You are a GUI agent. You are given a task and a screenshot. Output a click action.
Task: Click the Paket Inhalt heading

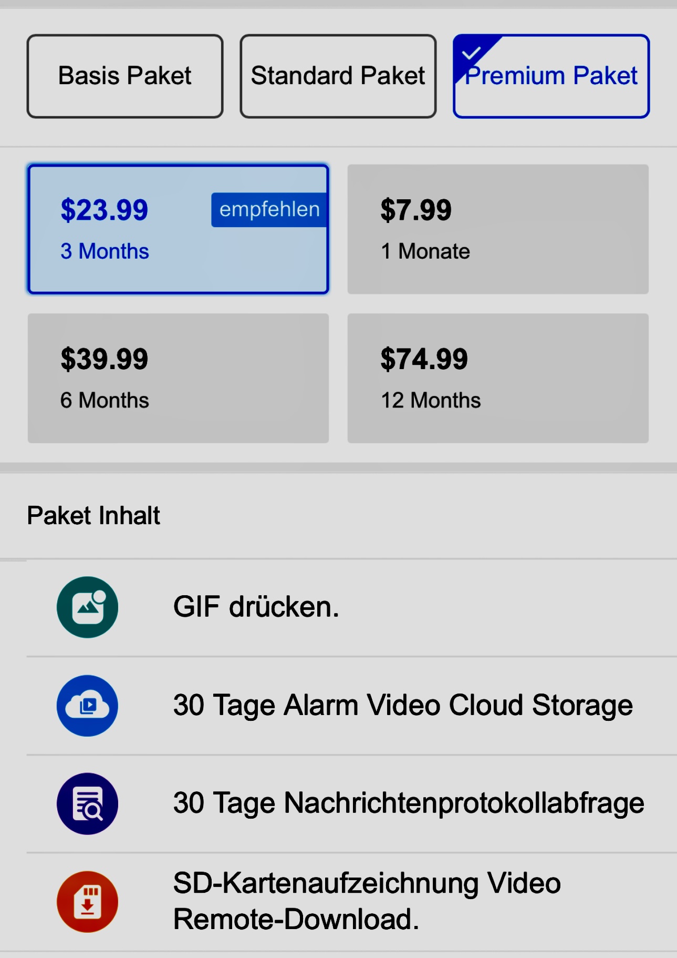pyautogui.click(x=93, y=515)
